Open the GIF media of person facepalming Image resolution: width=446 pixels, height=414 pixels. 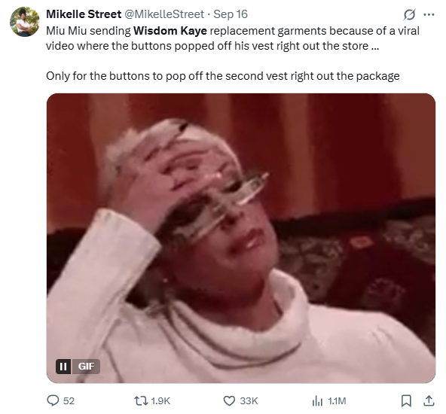click(241, 238)
